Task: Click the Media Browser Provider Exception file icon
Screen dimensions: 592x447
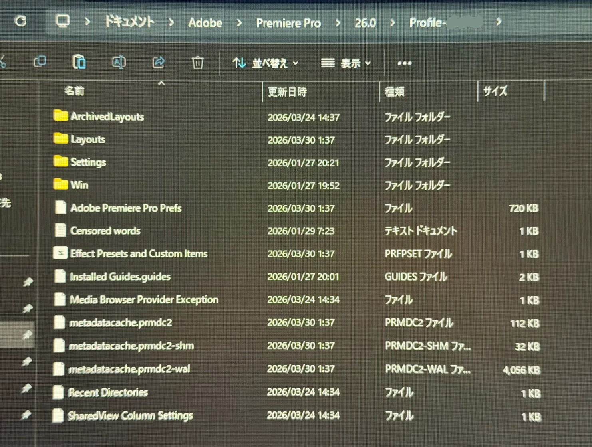Action: [x=60, y=299]
